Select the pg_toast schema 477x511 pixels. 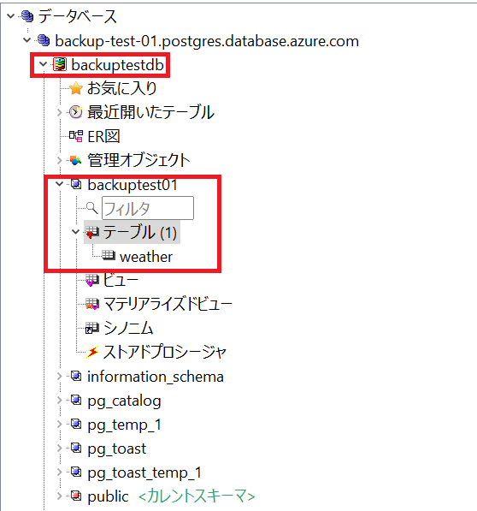point(117,449)
